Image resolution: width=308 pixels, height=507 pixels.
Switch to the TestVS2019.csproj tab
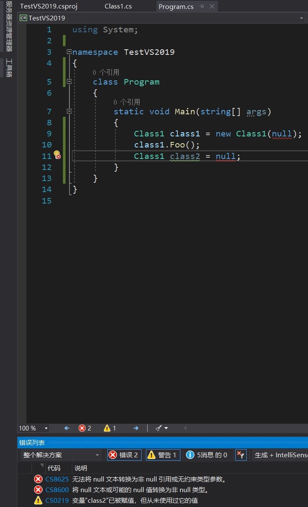point(48,6)
